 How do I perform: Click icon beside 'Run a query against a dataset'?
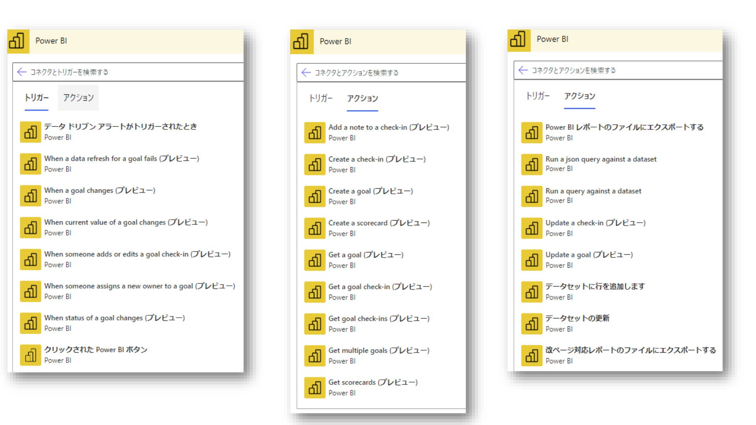[x=532, y=196]
